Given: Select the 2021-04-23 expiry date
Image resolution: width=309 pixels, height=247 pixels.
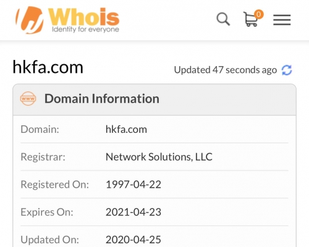Looking at the screenshot, I should click(x=133, y=212).
